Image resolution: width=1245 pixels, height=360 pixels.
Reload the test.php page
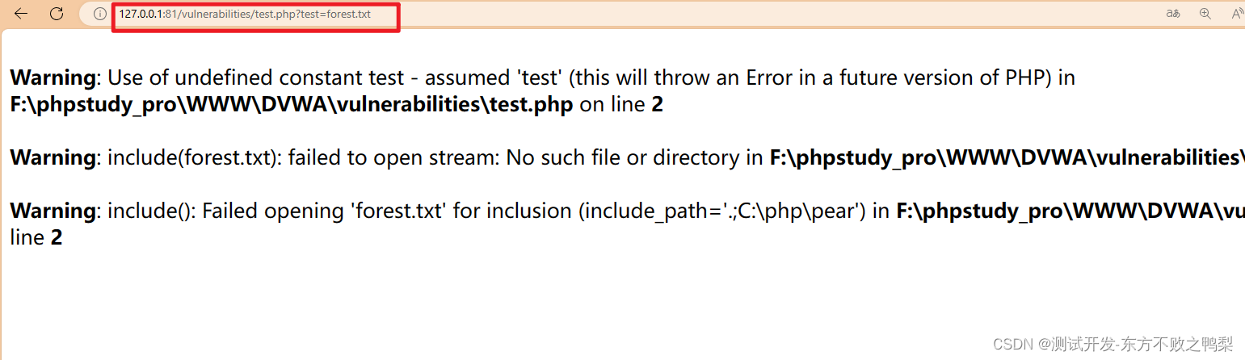(x=57, y=14)
